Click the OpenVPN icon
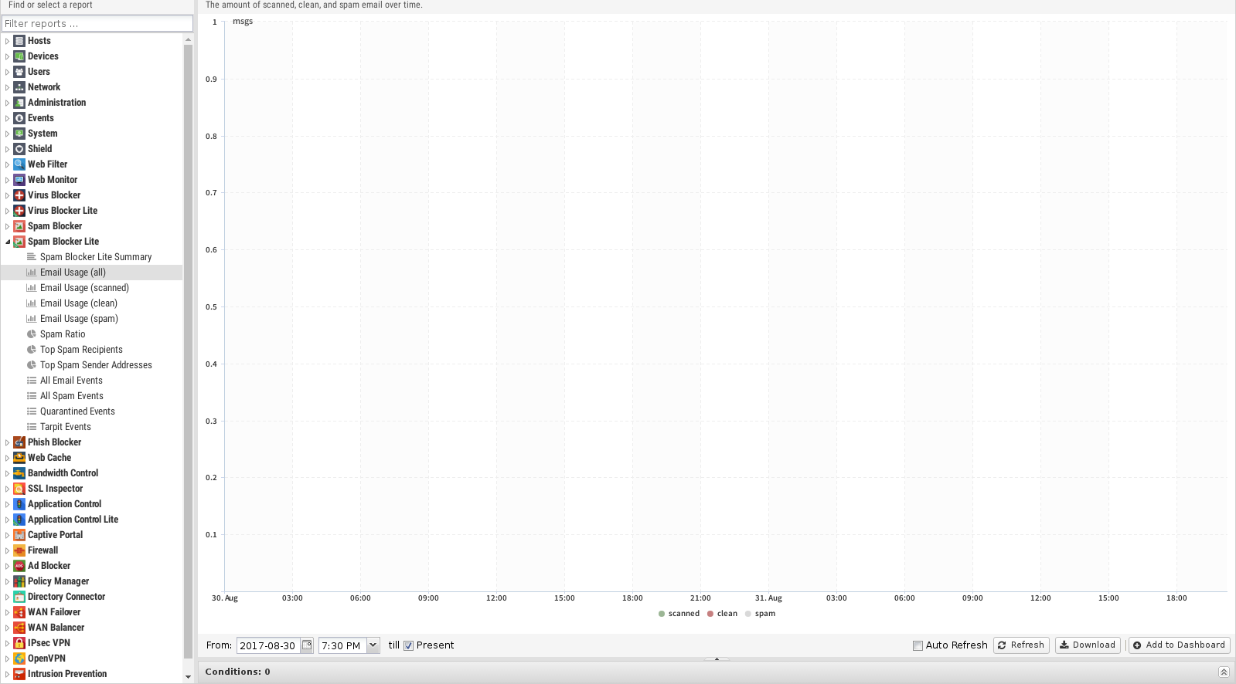The height and width of the screenshot is (684, 1236). [x=19, y=659]
